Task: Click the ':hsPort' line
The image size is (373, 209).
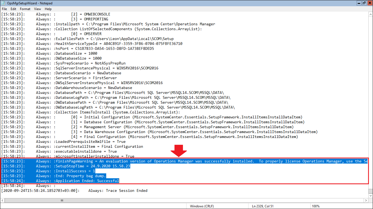Action: [78, 48]
